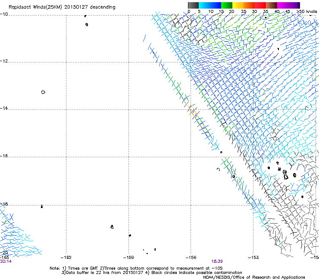Viewport: 319px width, 280px height.
Task: Click the '30' legend scale label
Action: point(254,12)
